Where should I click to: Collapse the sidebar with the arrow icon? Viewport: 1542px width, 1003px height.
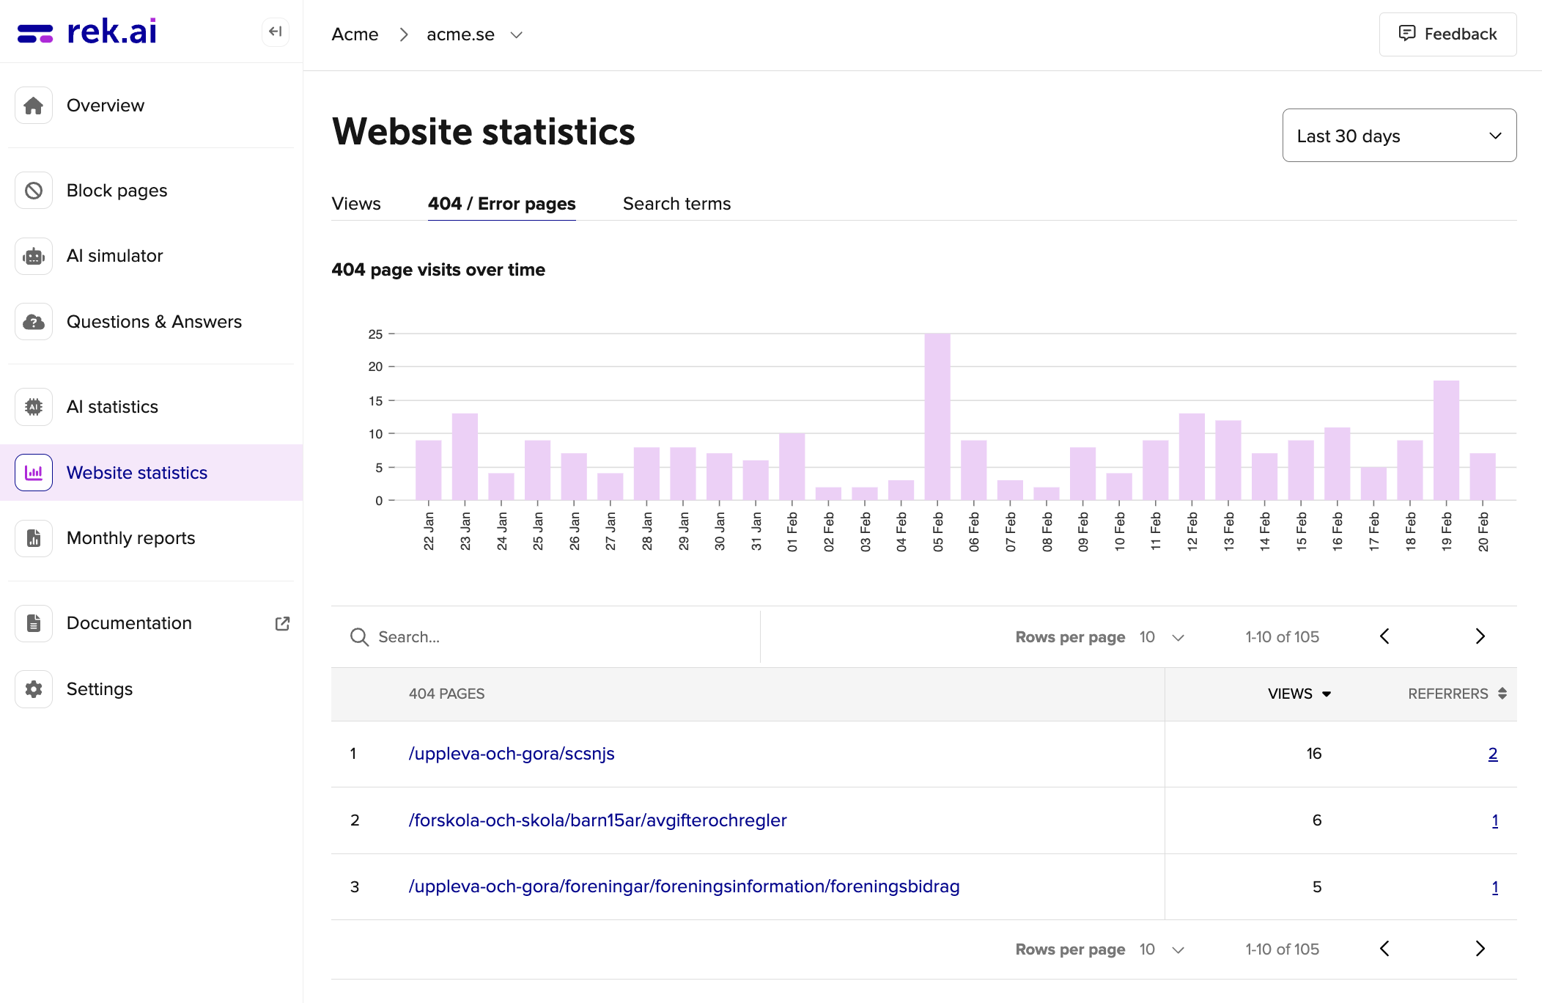coord(276,32)
